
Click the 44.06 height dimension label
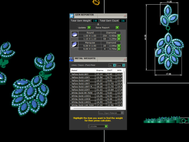145,37
